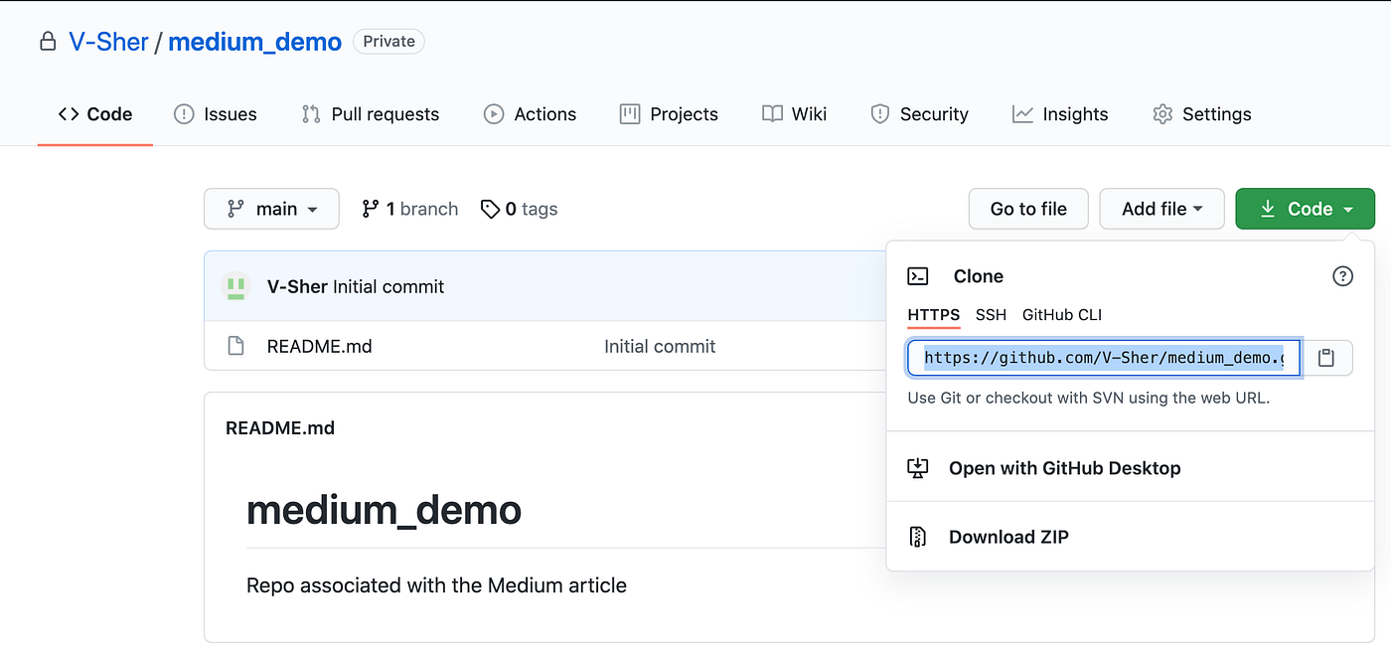1391x656 pixels.
Task: Click Open with GitHub Desktop
Action: 1065,468
